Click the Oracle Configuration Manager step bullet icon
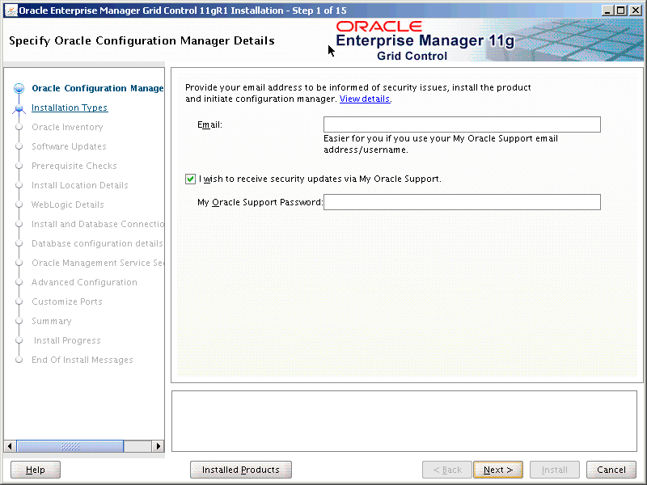The height and width of the screenshot is (485, 647). coord(19,88)
